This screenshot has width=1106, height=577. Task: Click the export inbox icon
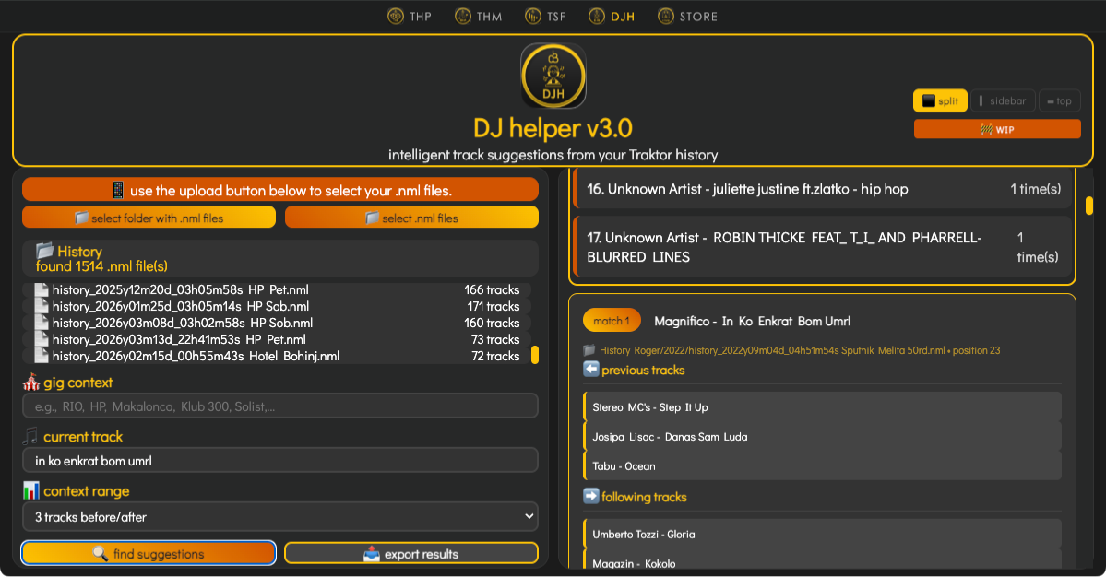(x=372, y=554)
